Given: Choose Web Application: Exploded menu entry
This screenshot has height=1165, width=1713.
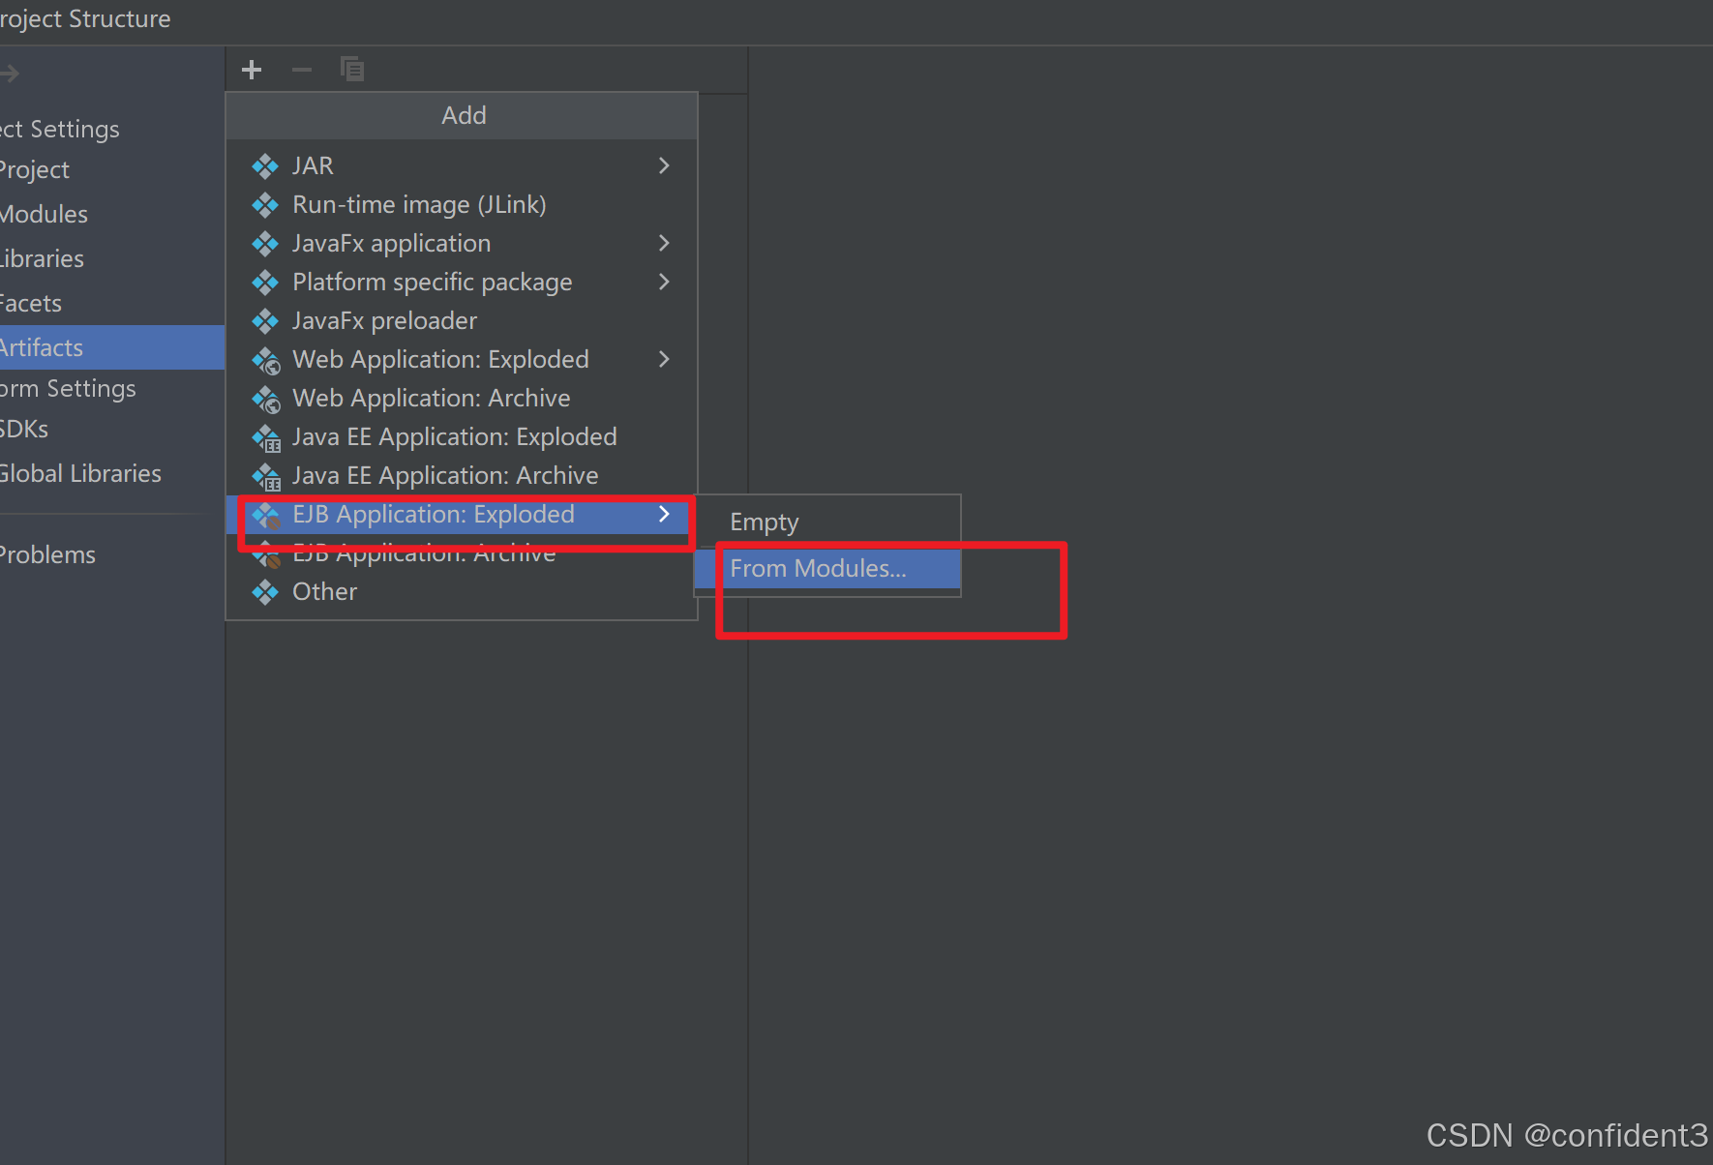Looking at the screenshot, I should tap(462, 359).
